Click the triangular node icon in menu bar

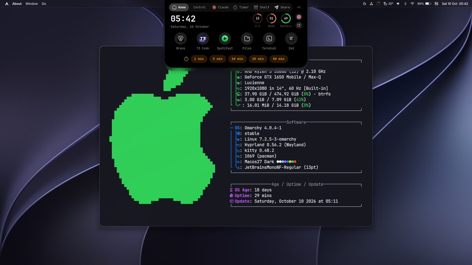point(371,4)
